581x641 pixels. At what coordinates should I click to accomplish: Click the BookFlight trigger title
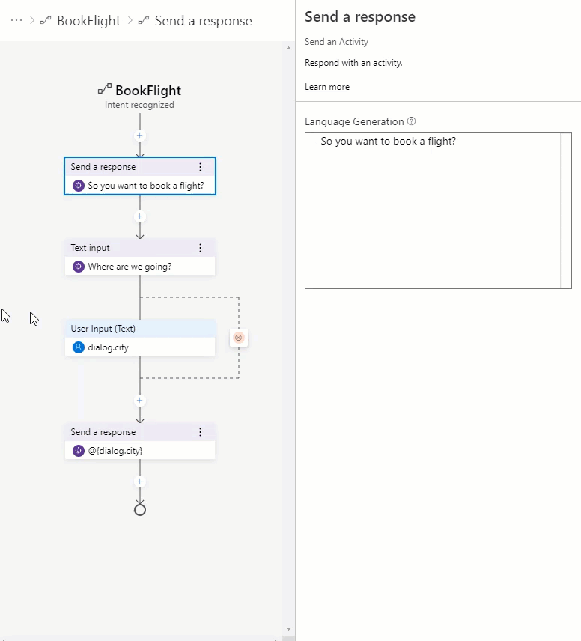[x=147, y=91]
